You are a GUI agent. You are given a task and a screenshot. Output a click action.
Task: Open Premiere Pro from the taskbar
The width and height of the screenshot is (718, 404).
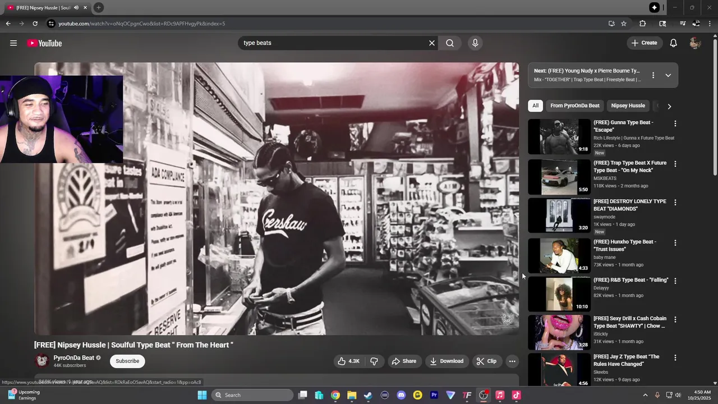(x=434, y=395)
